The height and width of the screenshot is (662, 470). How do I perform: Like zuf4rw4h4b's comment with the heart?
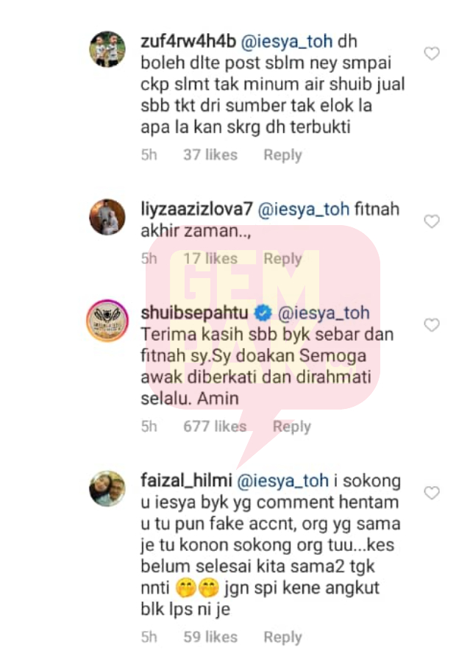click(x=432, y=53)
